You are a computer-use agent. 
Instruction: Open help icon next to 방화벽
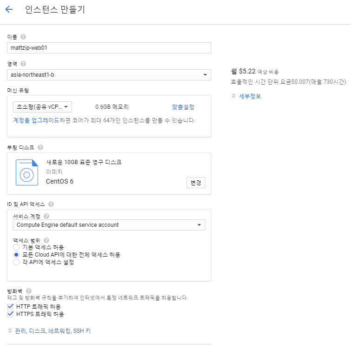29,291
